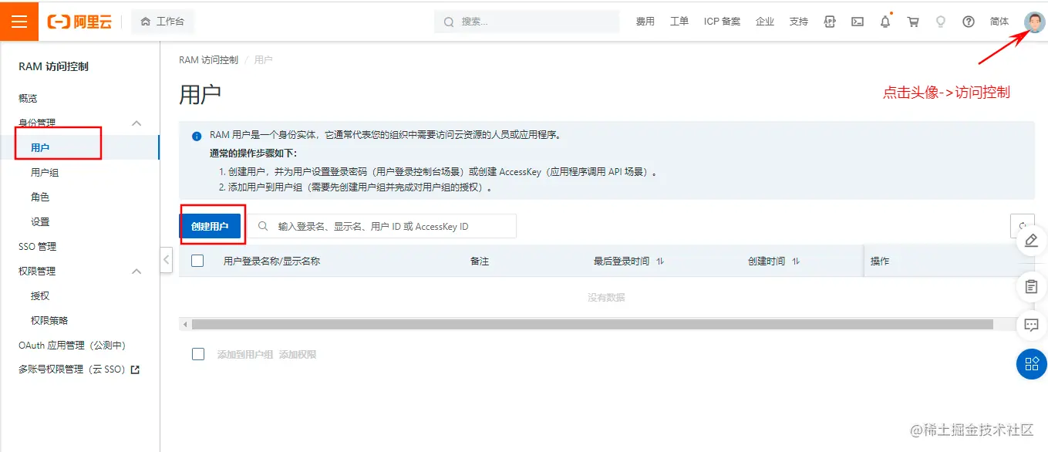Image resolution: width=1048 pixels, height=452 pixels.
Task: Select 设置 in the sidebar
Action: pyautogui.click(x=40, y=222)
